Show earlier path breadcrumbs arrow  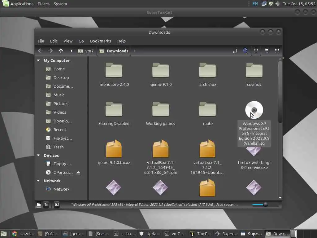(x=72, y=51)
